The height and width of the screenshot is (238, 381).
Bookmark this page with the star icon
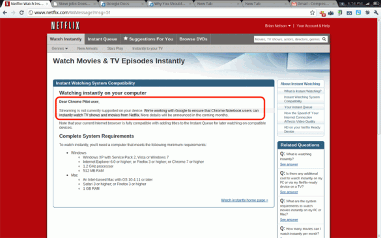click(x=312, y=12)
